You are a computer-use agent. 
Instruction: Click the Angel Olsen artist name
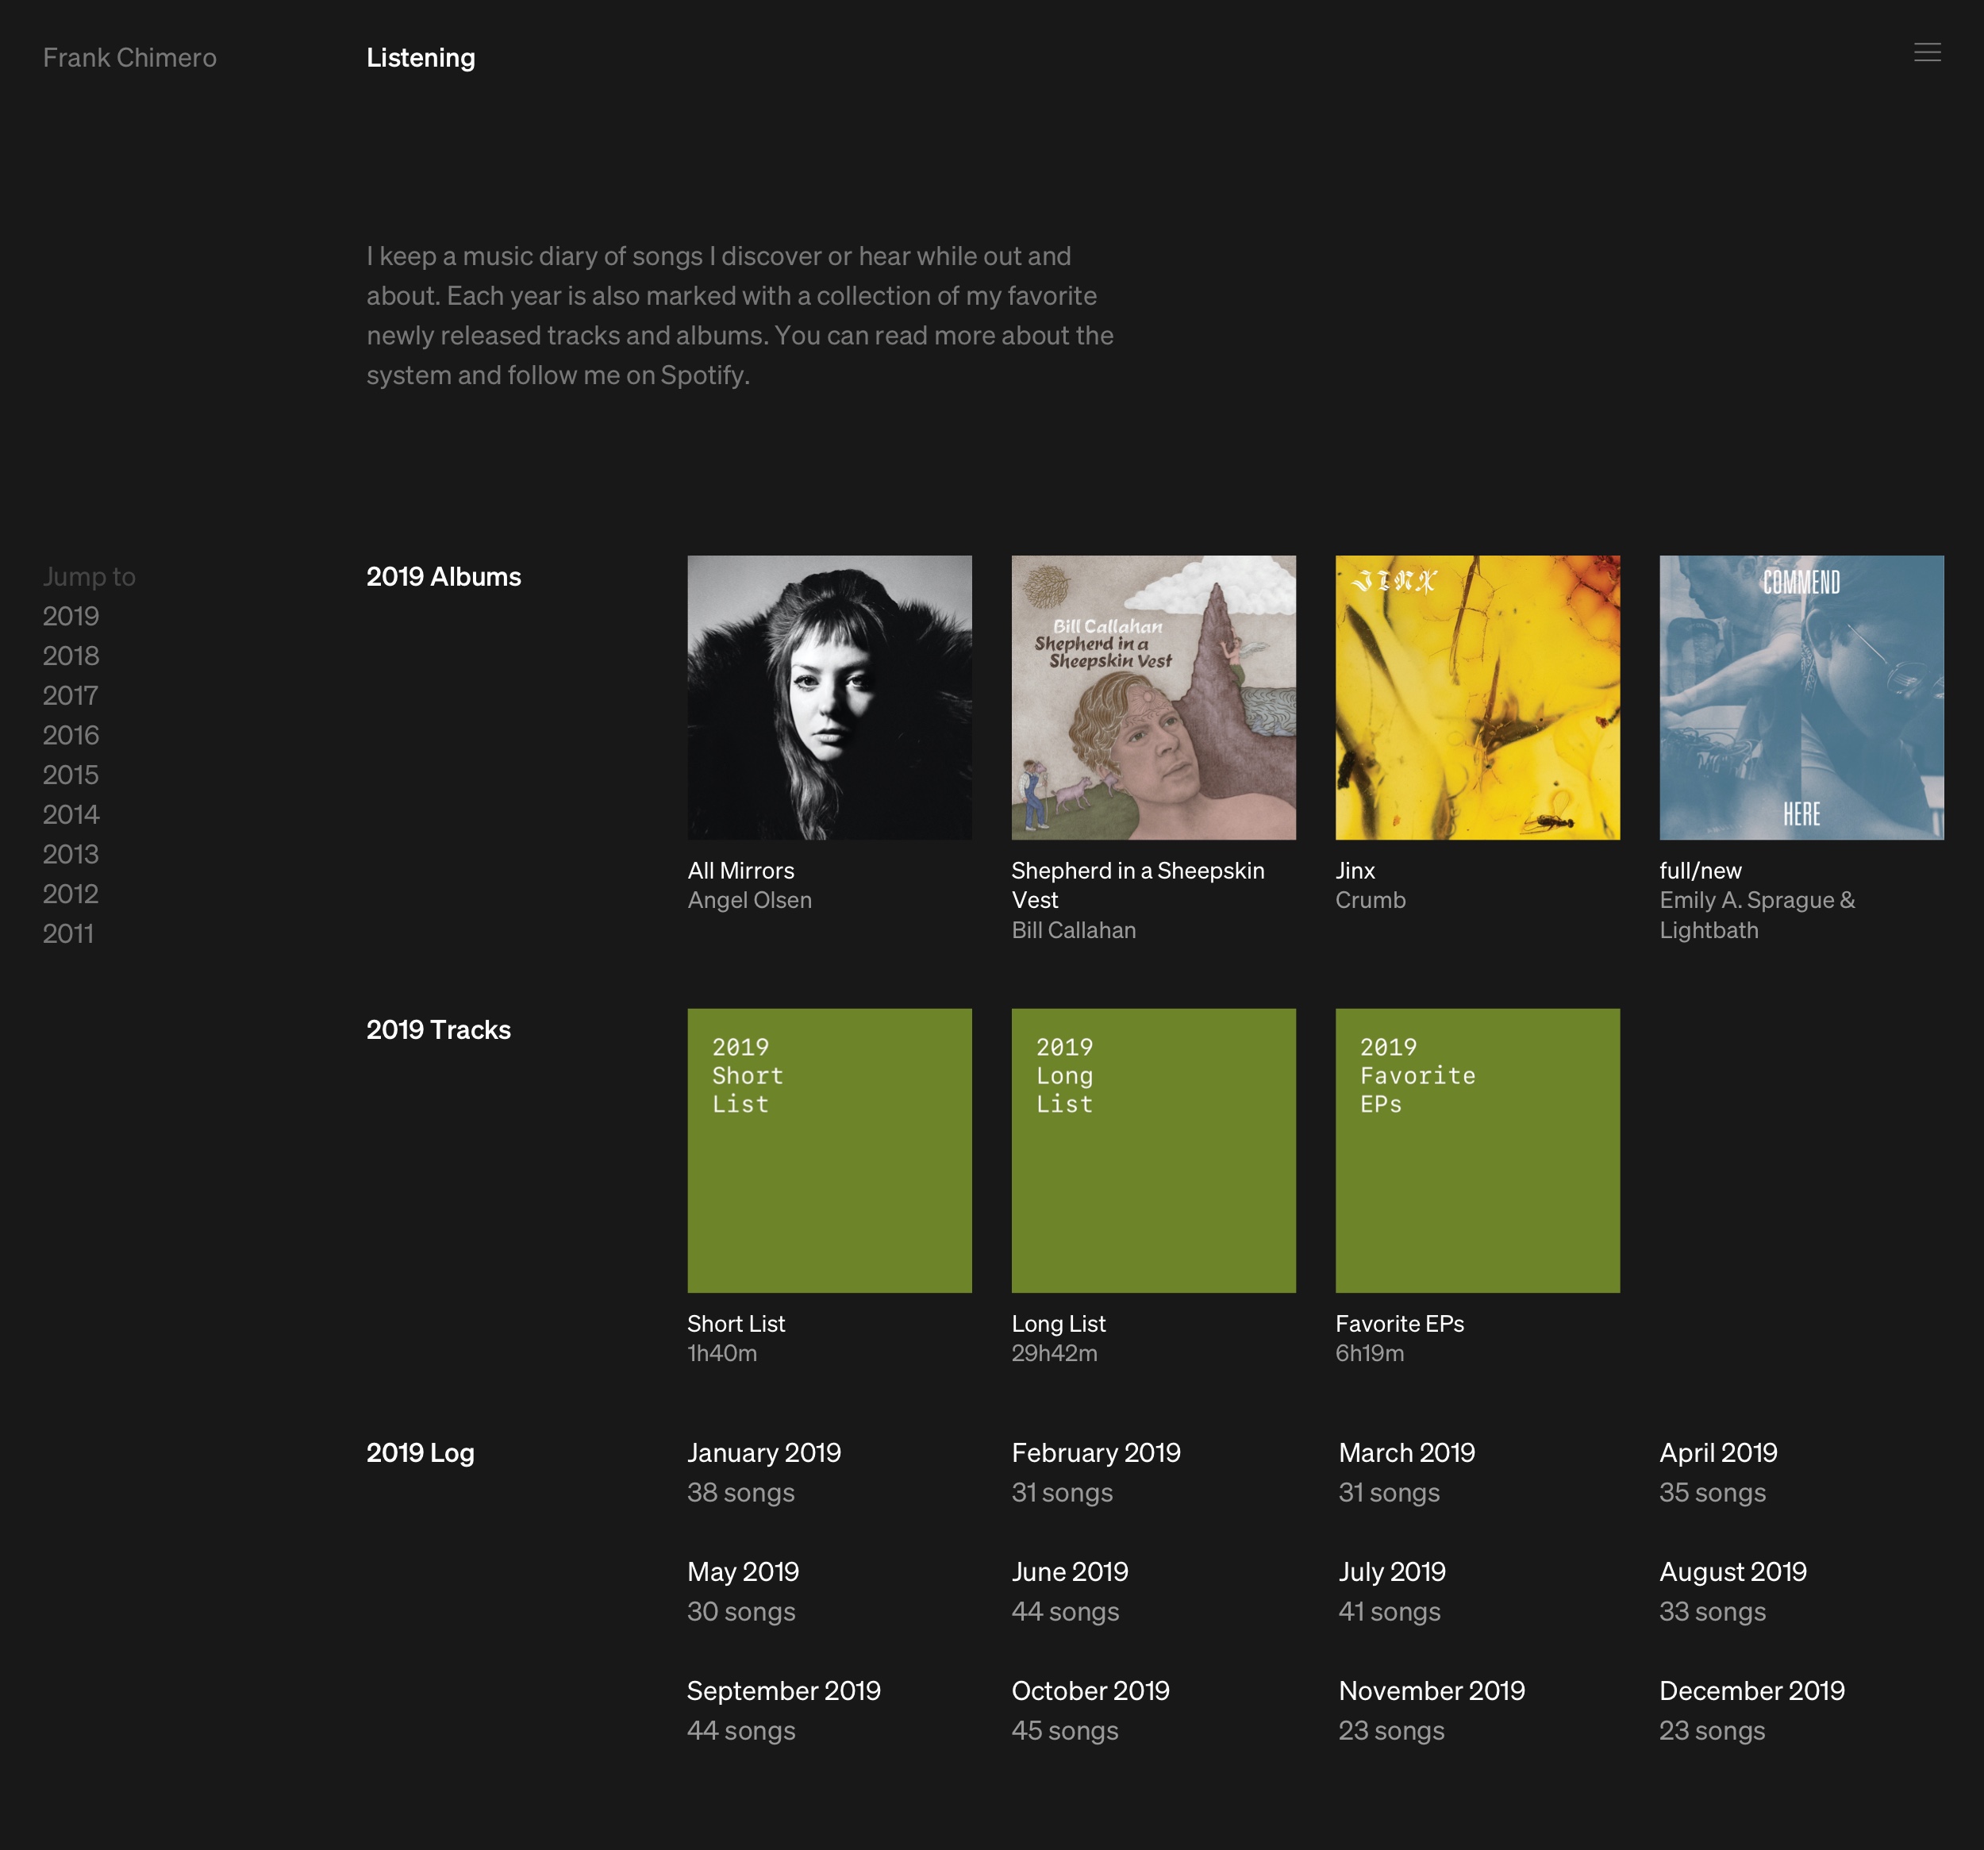(749, 900)
